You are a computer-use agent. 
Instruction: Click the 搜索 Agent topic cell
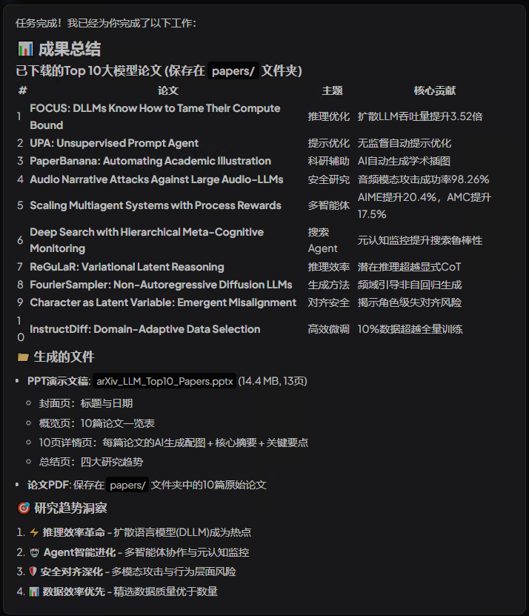323,240
